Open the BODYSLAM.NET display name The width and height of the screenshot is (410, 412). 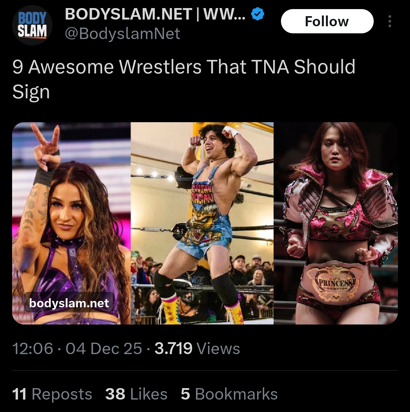155,14
